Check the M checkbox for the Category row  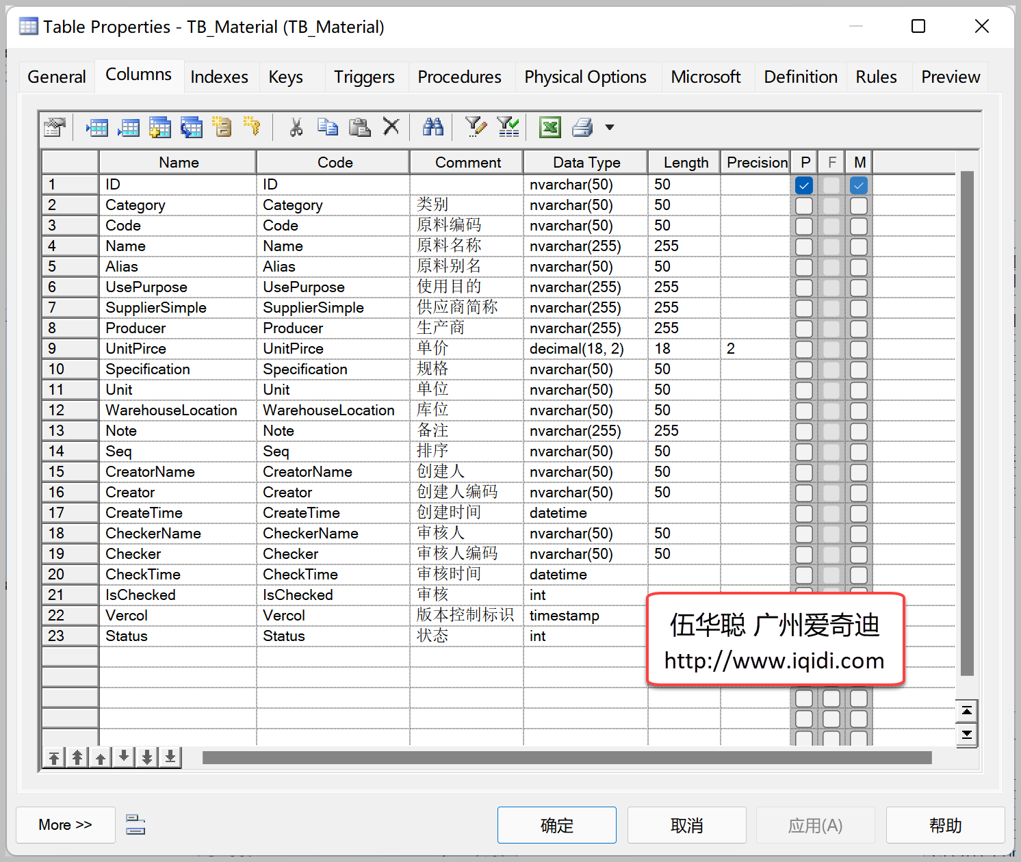859,205
